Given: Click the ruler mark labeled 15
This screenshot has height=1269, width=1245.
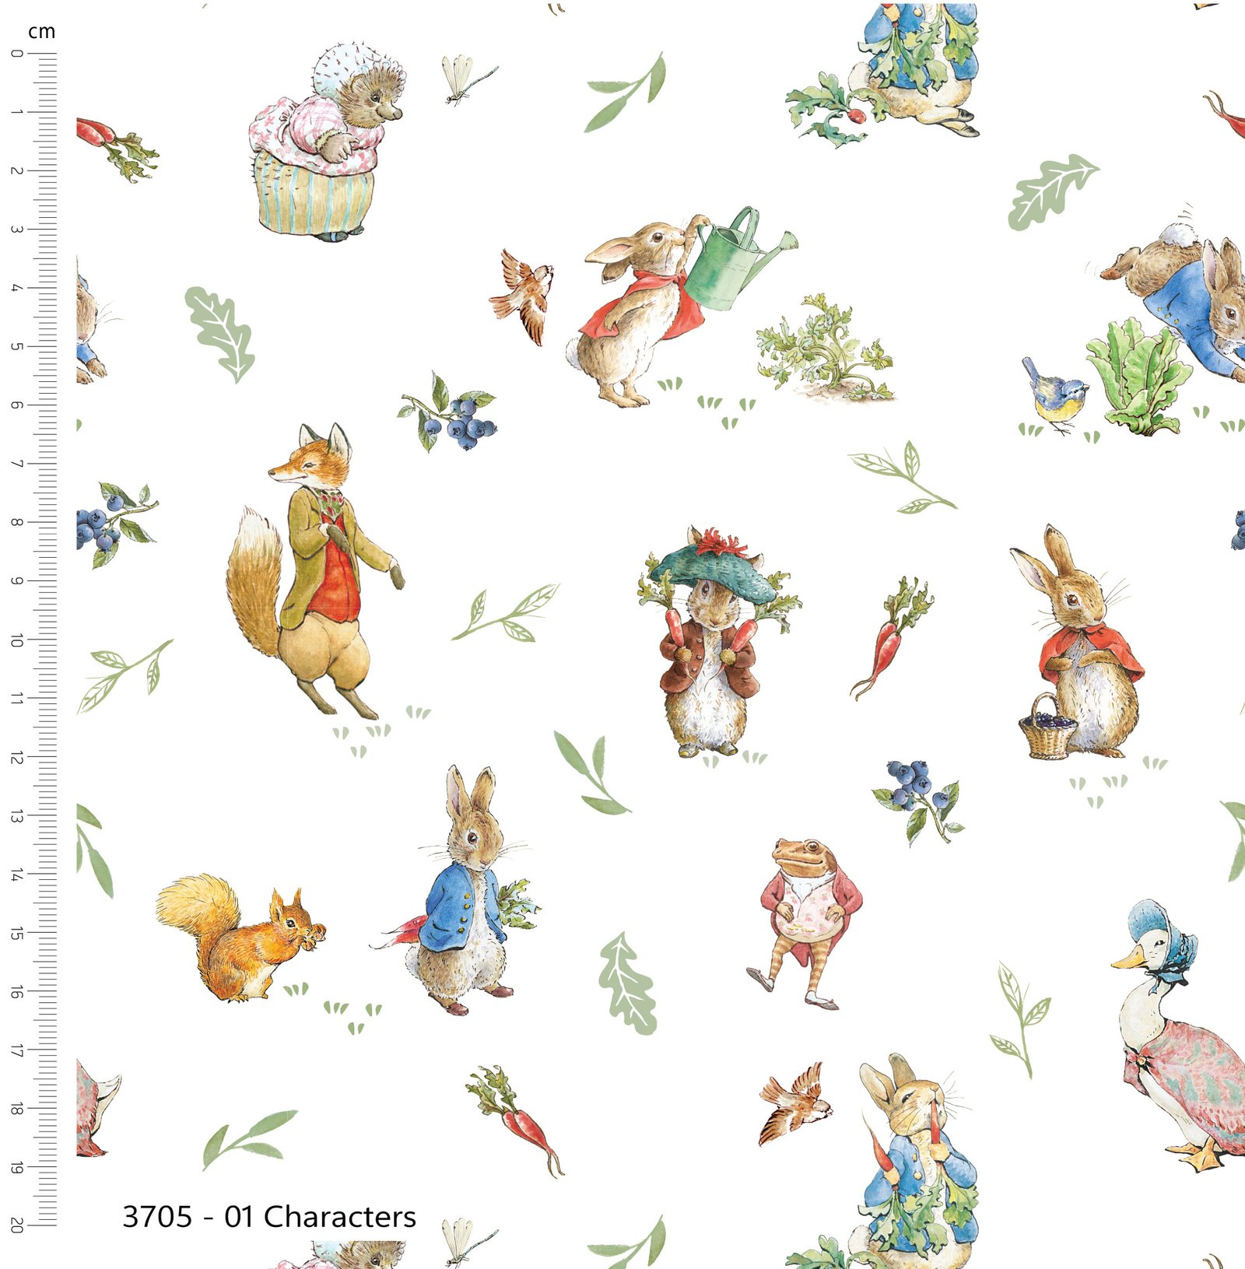Looking at the screenshot, I should (17, 932).
